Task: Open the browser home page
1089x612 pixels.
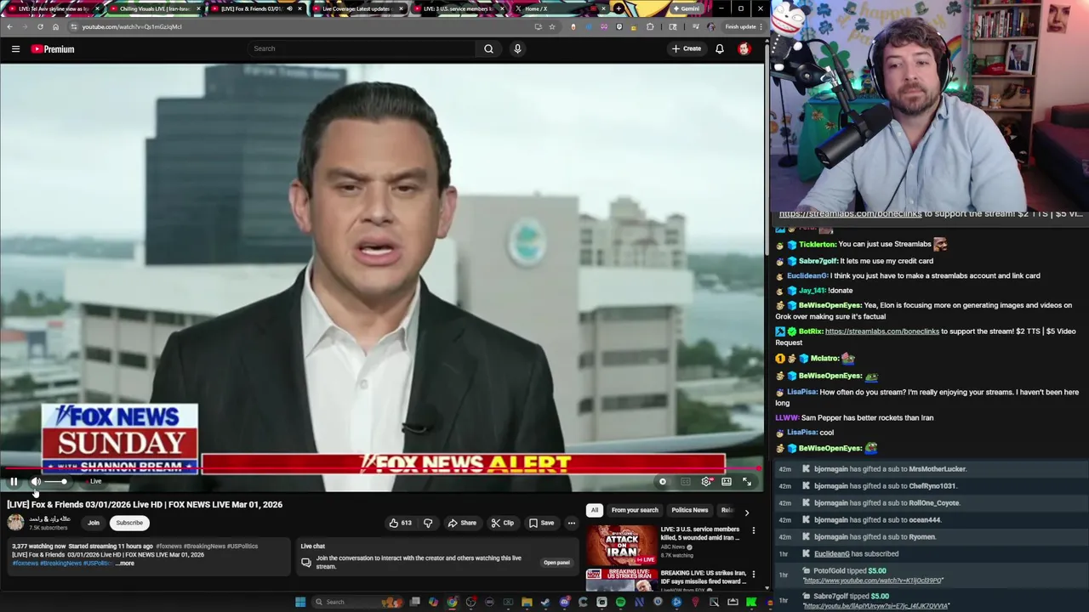Action: pyautogui.click(x=55, y=26)
